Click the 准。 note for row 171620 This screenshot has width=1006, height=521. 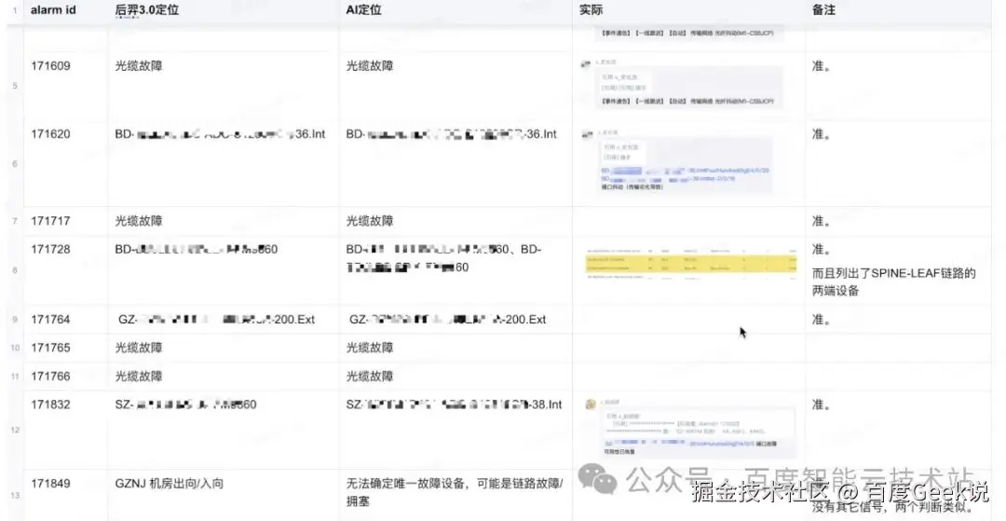pyautogui.click(x=822, y=134)
